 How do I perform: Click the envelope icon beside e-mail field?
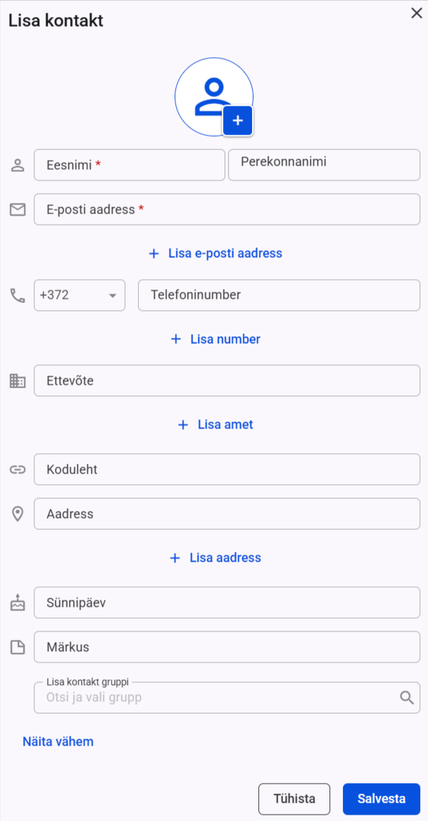[18, 210]
